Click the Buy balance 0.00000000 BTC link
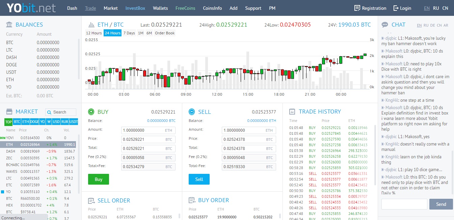Image resolution: width=454 pixels, height=220 pixels. [x=161, y=121]
